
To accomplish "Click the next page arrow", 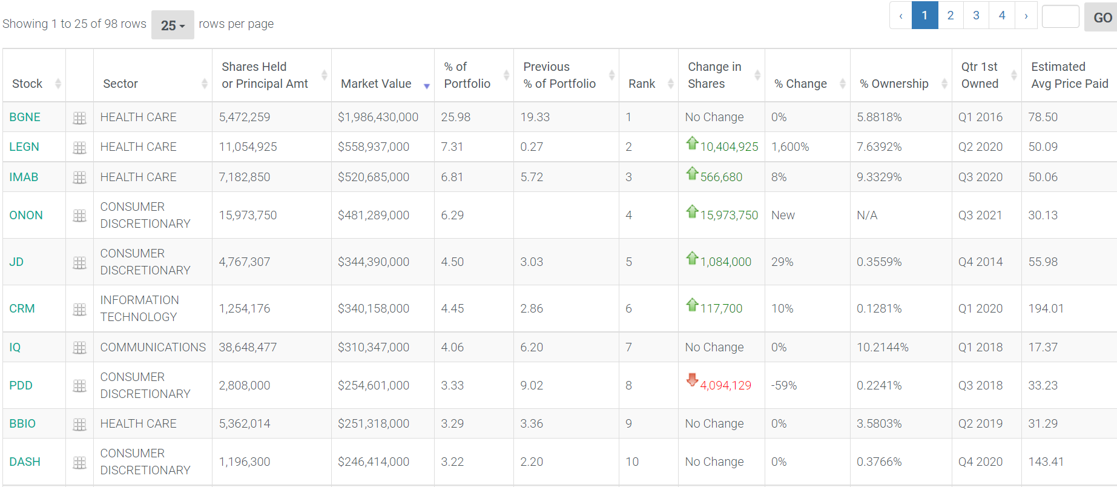I will (1026, 16).
